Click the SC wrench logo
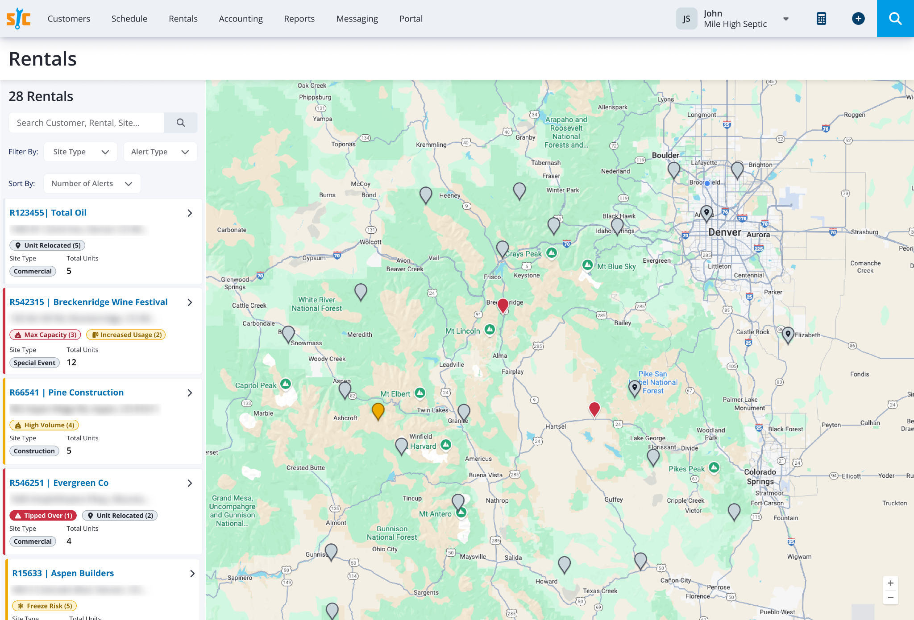914x620 pixels. [18, 18]
